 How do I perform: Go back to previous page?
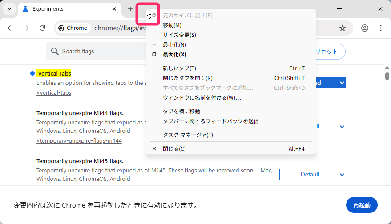(10, 28)
